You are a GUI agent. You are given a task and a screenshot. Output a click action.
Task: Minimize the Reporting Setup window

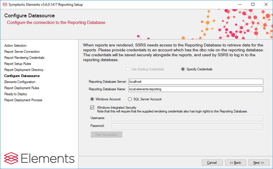(x=240, y=5)
